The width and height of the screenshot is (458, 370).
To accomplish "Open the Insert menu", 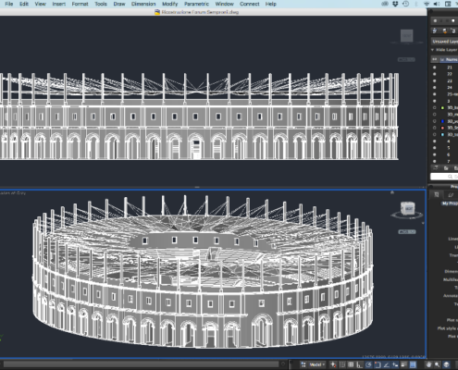I will (59, 4).
